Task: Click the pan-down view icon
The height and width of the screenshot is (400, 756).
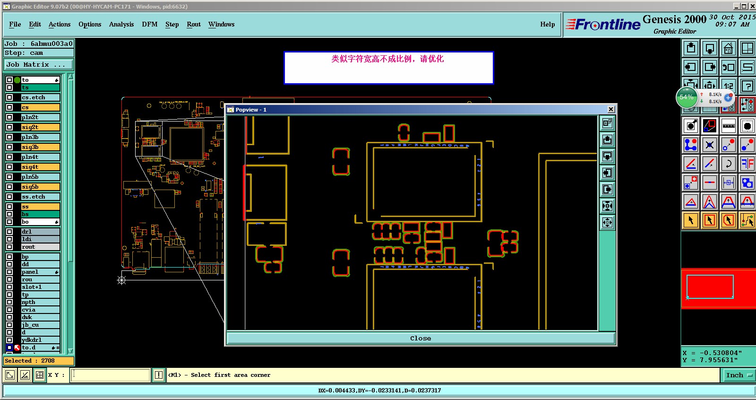Action: [710, 48]
